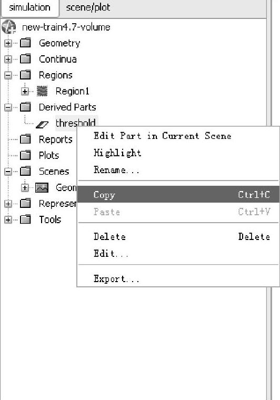Screen dimensions: 280x400
Task: Expand the Region1 node
Action: [x=25, y=92]
